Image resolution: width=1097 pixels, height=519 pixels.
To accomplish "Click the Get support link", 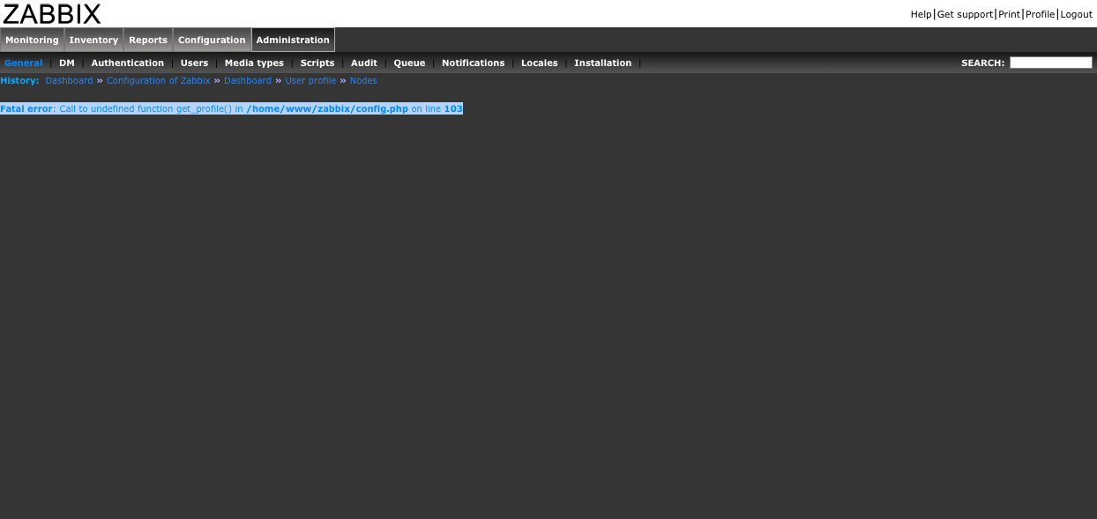I will (965, 14).
